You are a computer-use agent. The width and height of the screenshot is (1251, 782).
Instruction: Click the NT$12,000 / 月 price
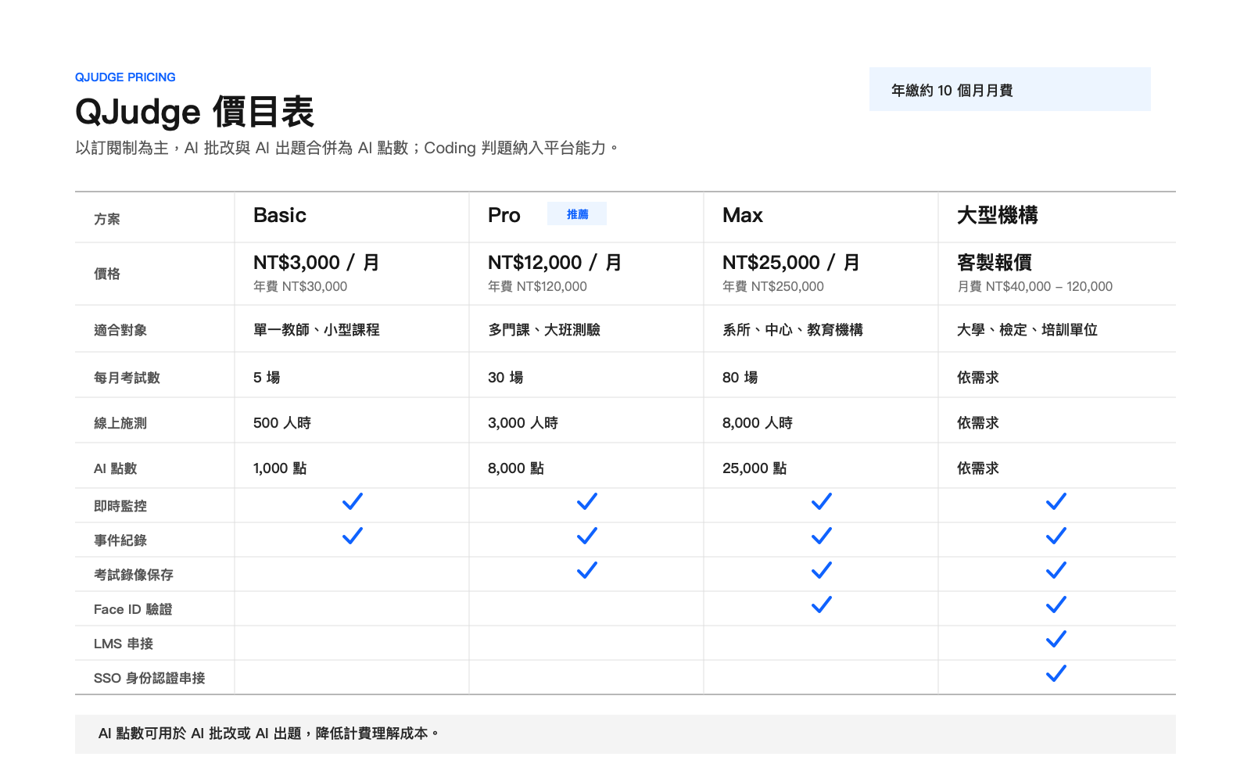coord(555,263)
